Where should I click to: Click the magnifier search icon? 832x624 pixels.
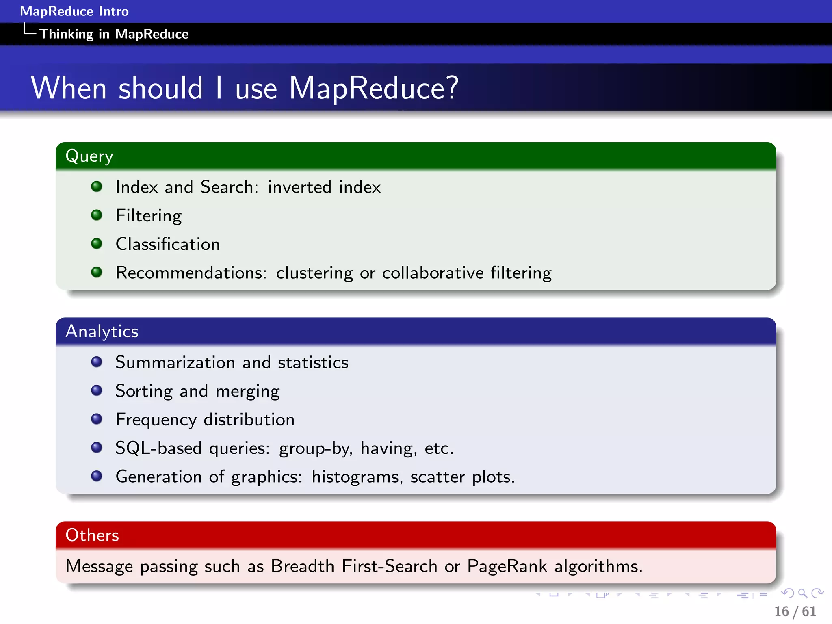[x=803, y=594]
